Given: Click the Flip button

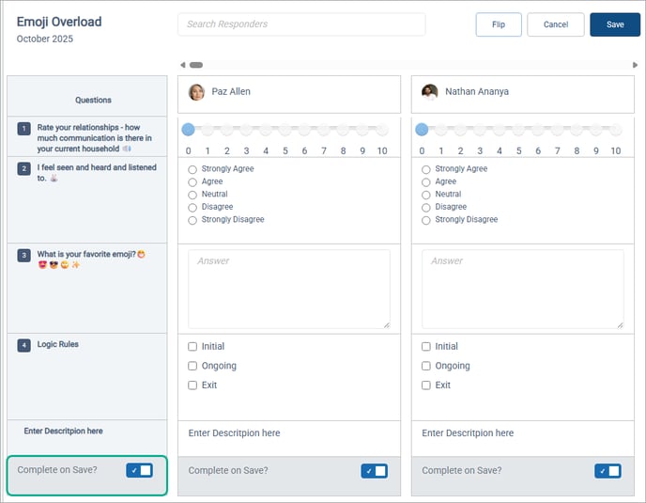Looking at the screenshot, I should click(499, 24).
